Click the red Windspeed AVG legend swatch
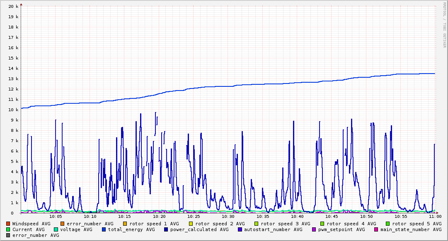Image resolution: width=448 pixels, height=241 pixels. tap(8, 224)
